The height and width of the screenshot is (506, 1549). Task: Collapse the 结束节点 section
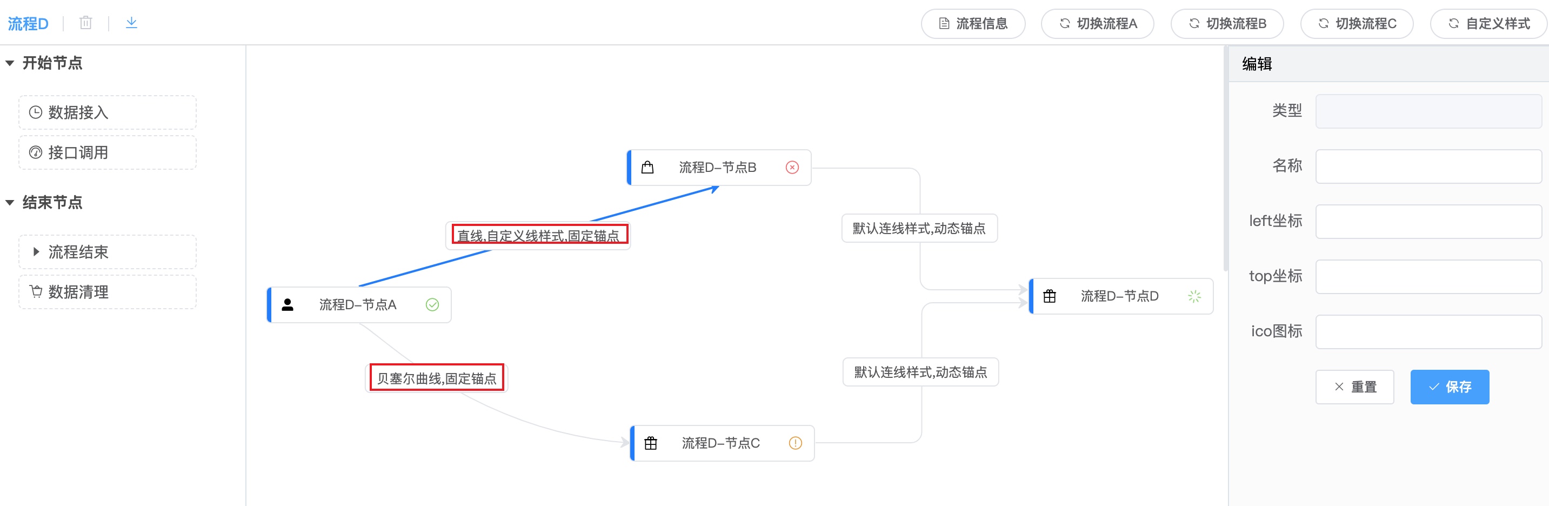(10, 202)
